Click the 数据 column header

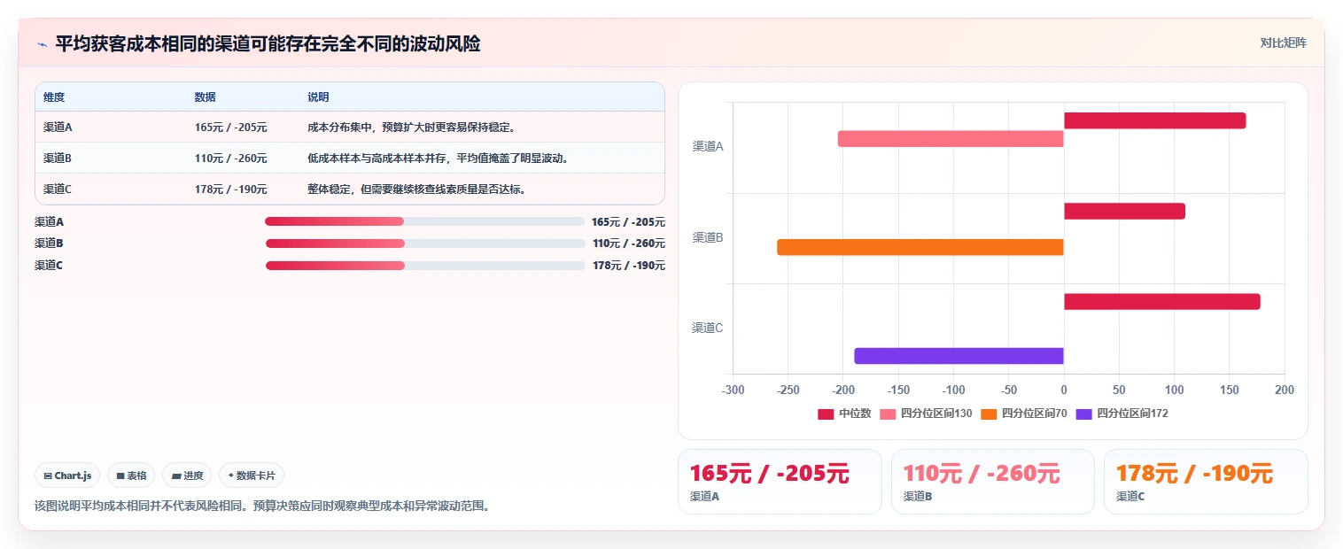point(206,97)
